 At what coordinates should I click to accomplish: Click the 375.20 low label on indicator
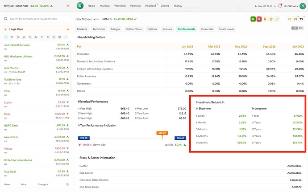(x=84, y=138)
